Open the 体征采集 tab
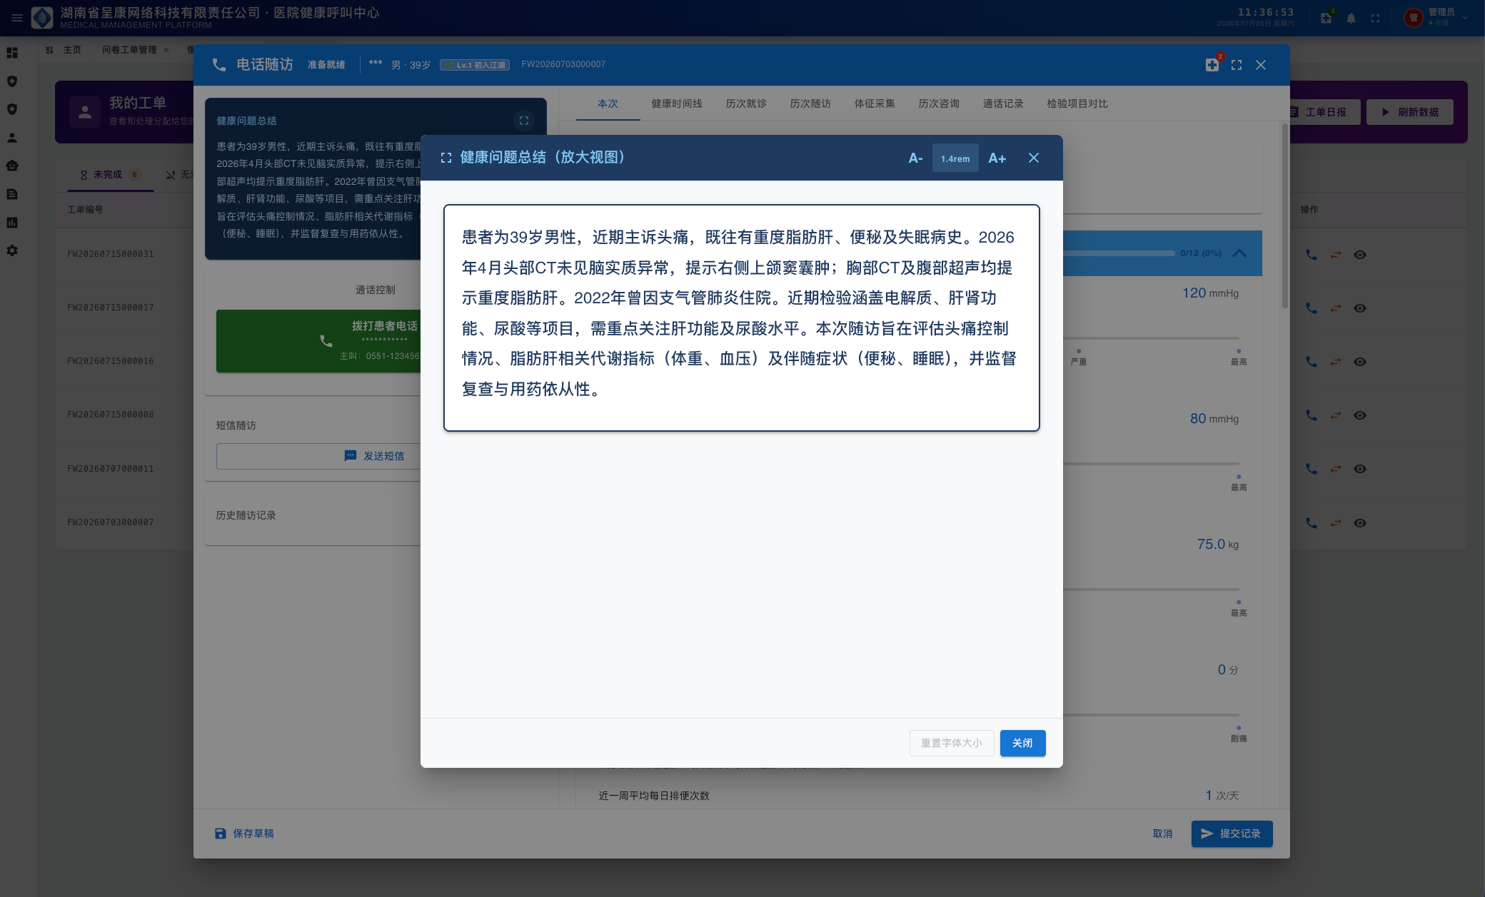1485x897 pixels. (875, 103)
